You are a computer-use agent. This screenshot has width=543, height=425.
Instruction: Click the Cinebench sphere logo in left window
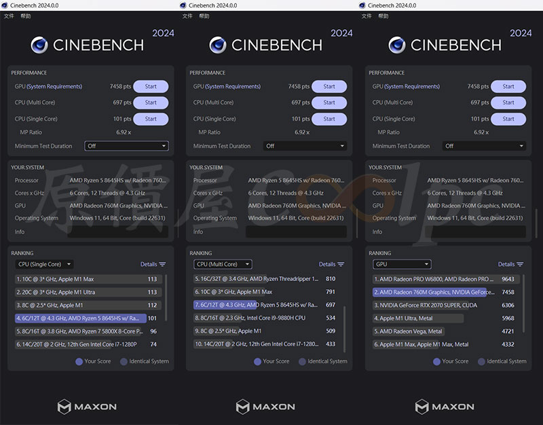point(39,45)
